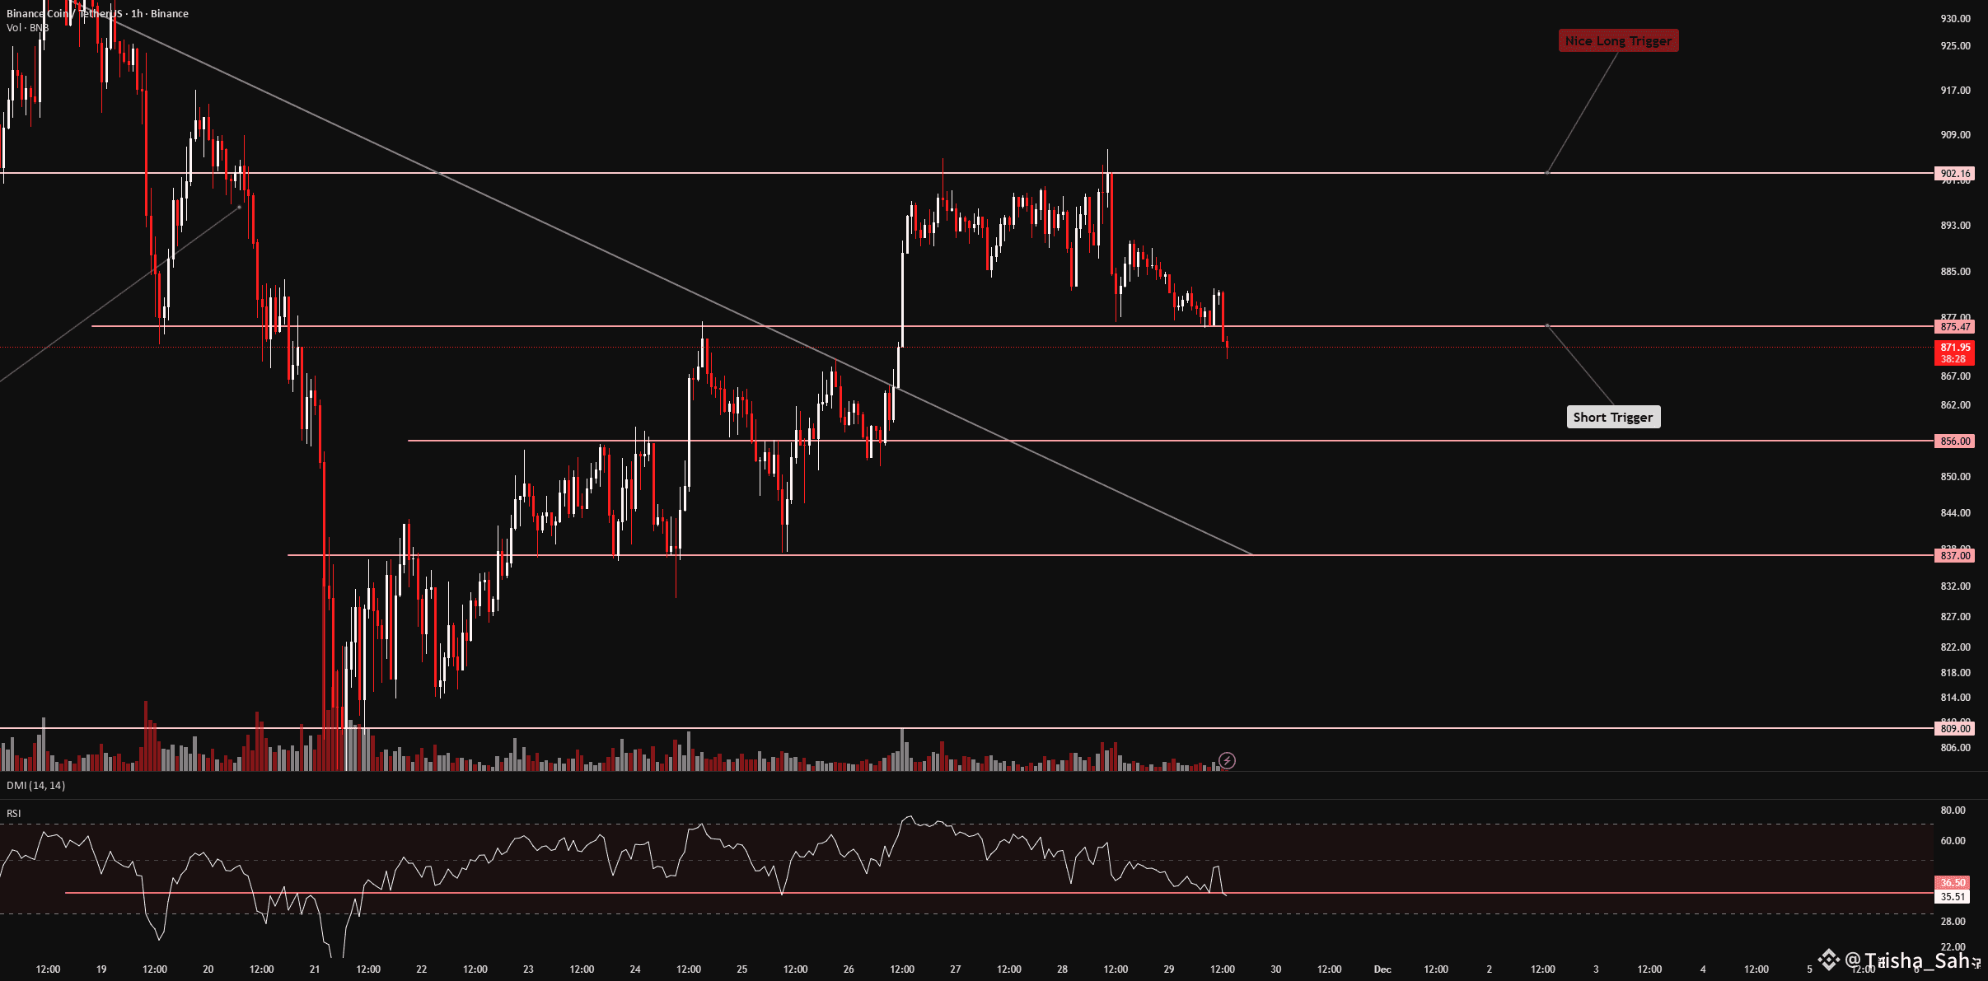Click the 930.00 value on price scale
This screenshot has width=1988, height=981.
click(1955, 18)
